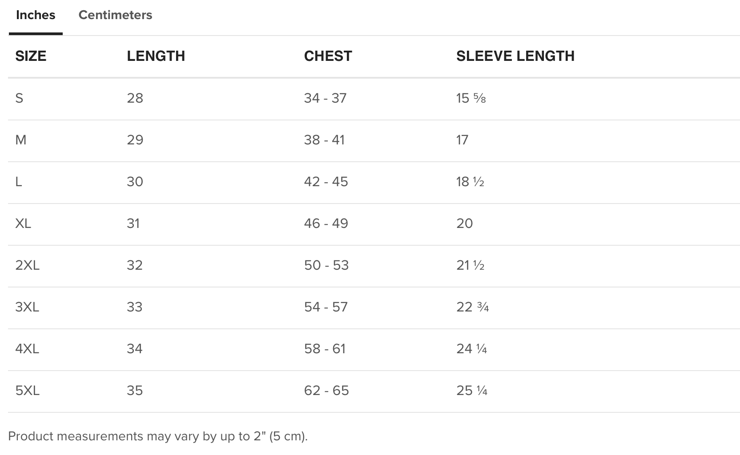
Task: Click the length value 35
Action: tap(135, 391)
